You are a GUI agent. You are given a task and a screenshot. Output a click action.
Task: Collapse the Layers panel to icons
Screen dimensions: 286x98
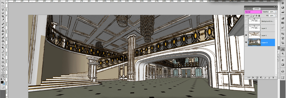tap(274, 6)
